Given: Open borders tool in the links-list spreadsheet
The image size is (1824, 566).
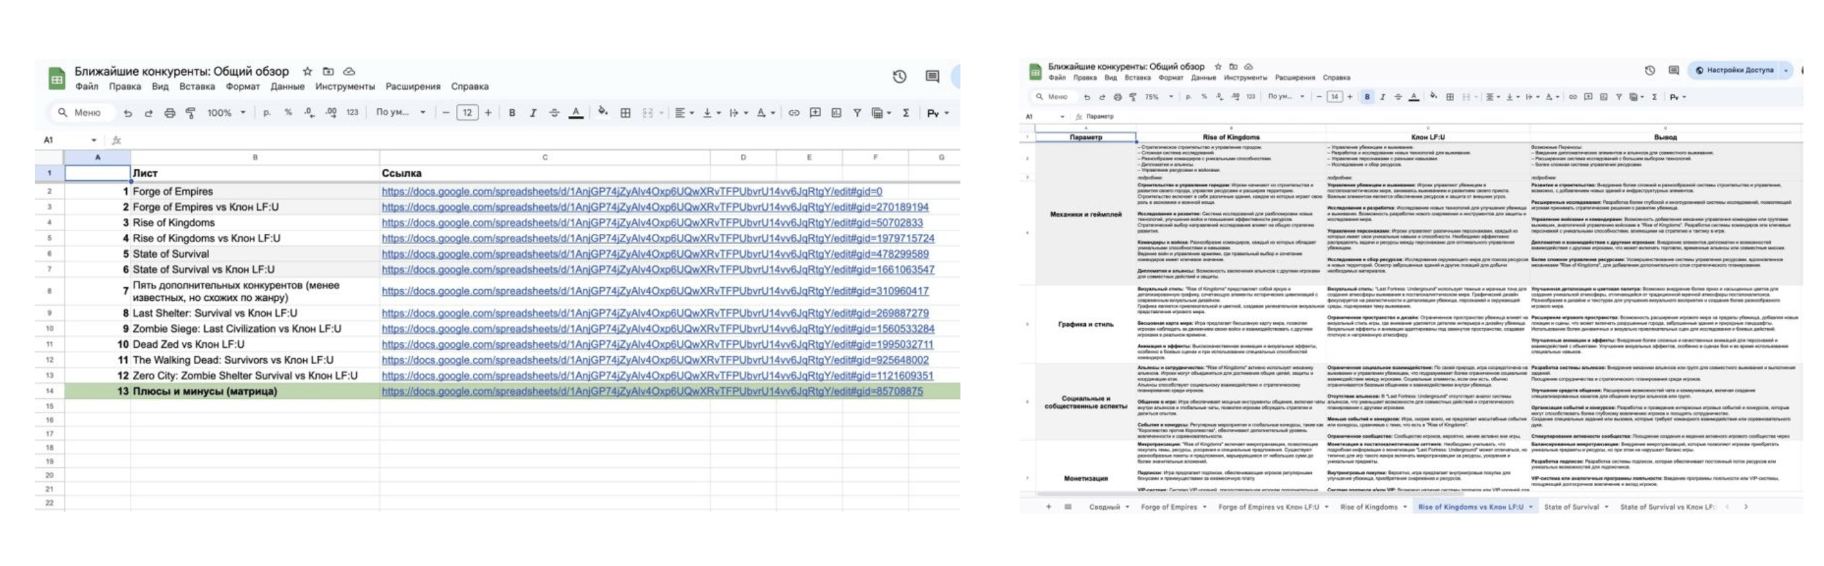Looking at the screenshot, I should point(625,113).
